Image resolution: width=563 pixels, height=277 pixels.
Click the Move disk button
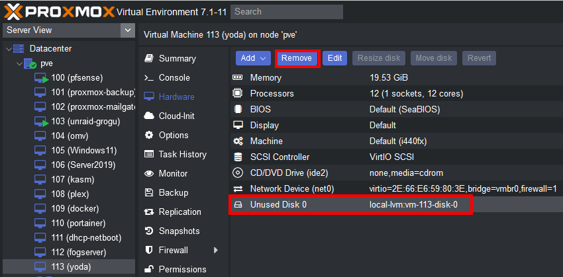point(434,58)
